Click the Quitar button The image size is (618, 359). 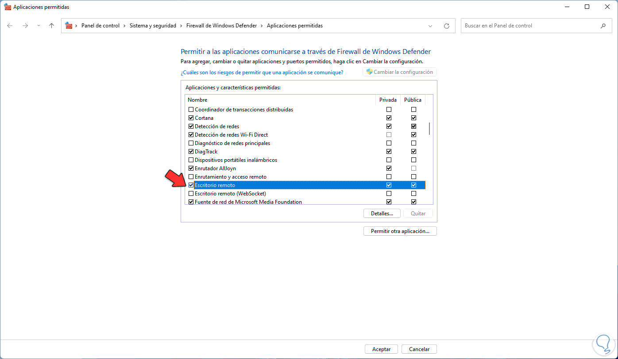[x=418, y=214]
